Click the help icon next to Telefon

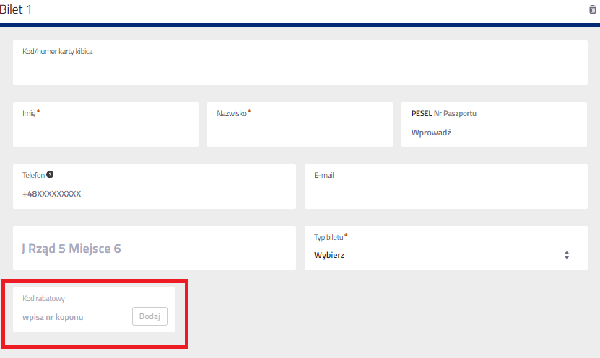pos(51,175)
